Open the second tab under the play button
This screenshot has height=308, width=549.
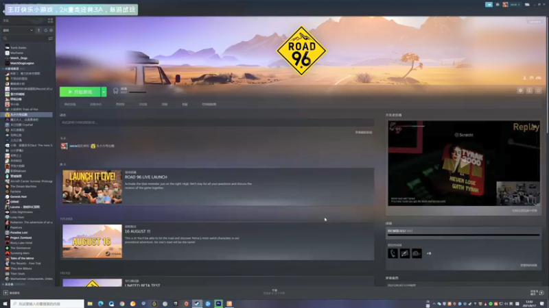coord(95,105)
